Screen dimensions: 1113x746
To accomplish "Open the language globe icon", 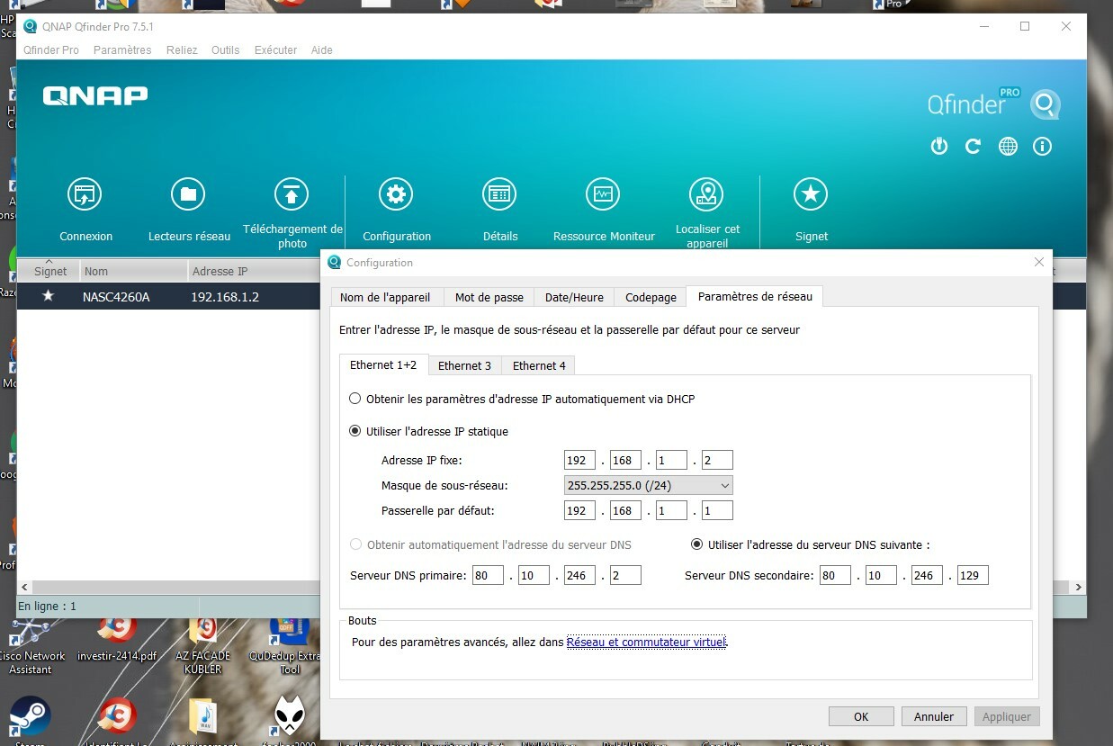I will tap(1008, 146).
